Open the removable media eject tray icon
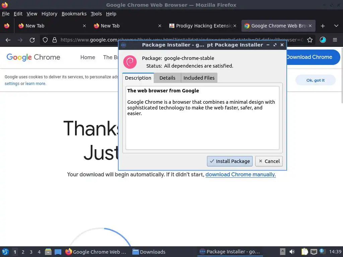Viewport: 343px width, 257px height. (x=282, y=252)
